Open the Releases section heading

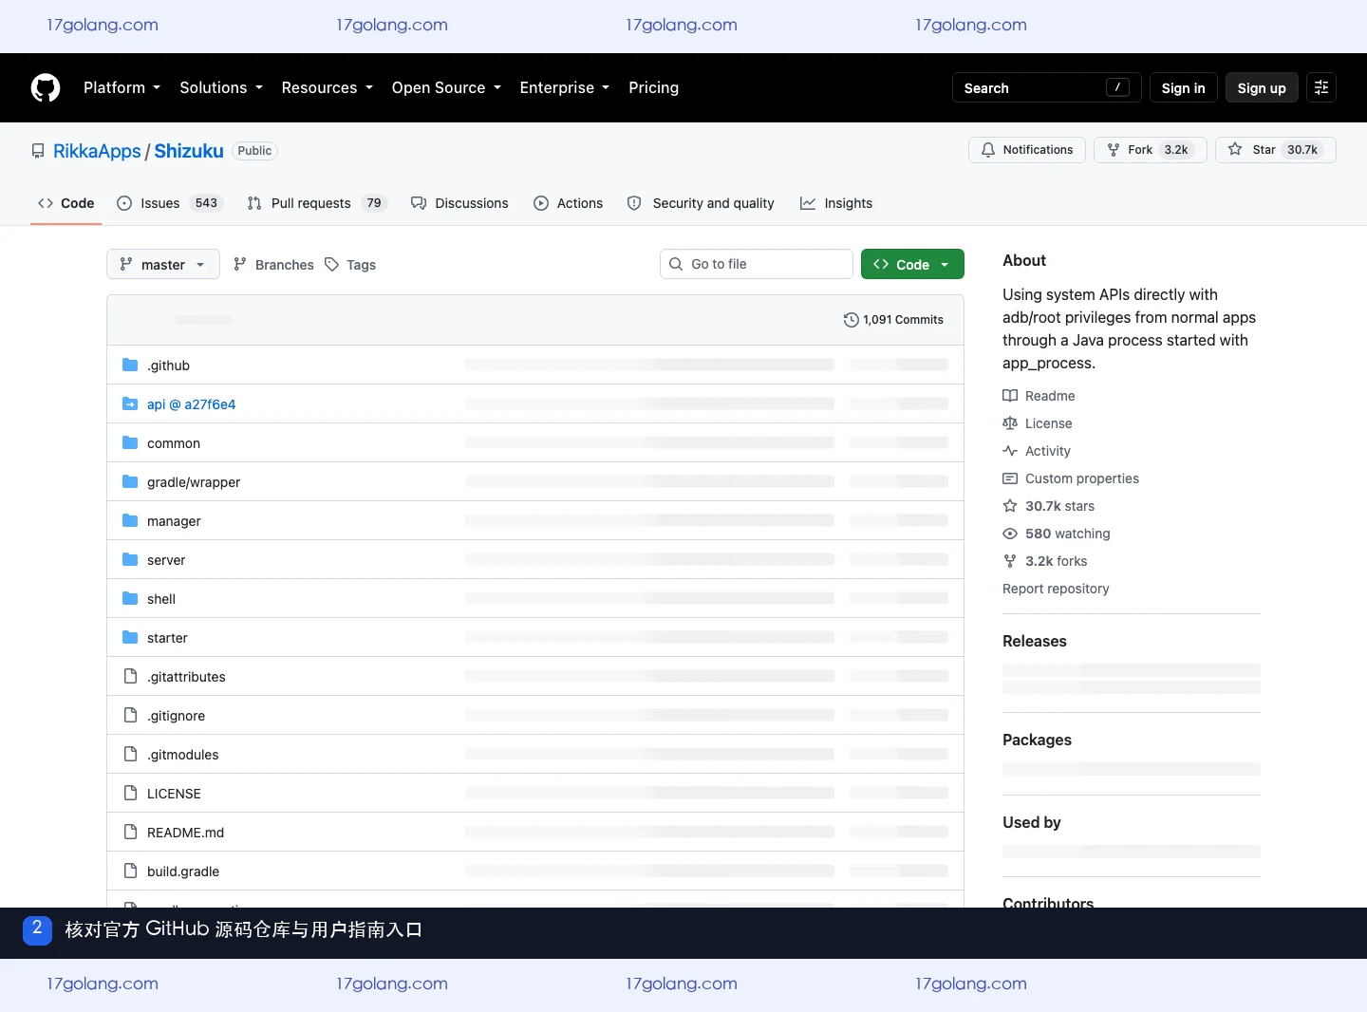coord(1035,642)
